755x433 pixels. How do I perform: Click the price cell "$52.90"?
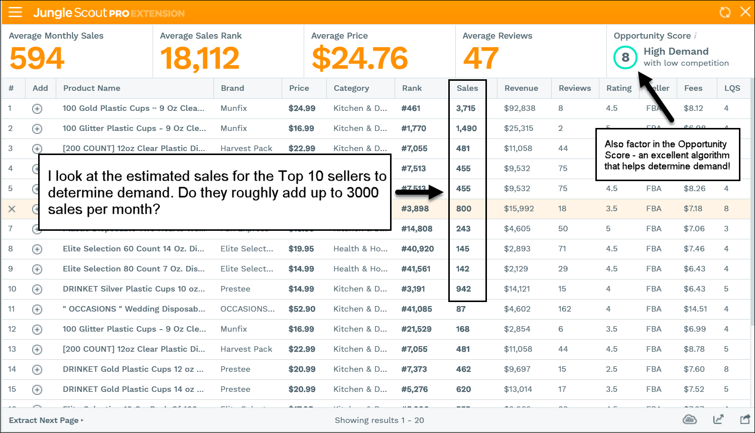(x=302, y=309)
